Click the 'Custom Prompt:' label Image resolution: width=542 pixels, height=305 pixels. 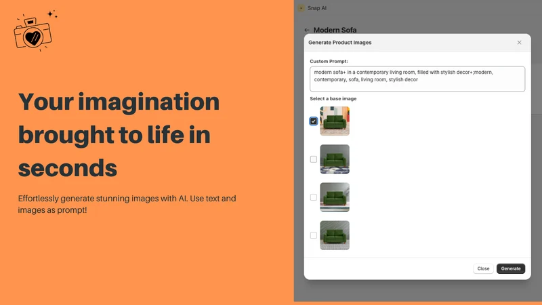coord(329,61)
